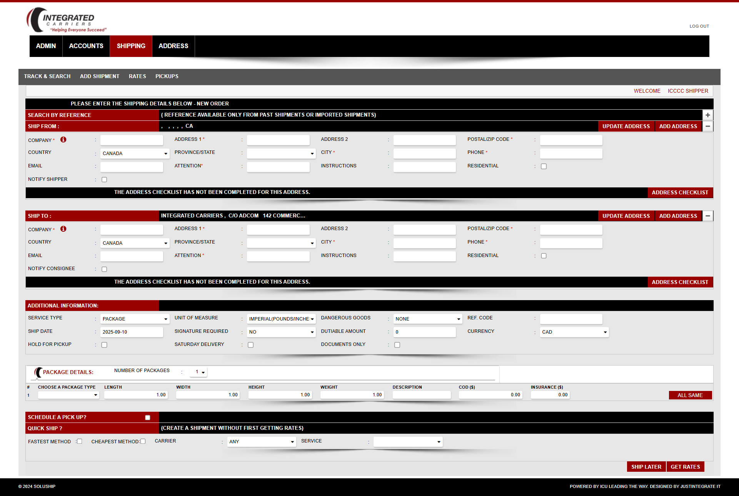
Task: Open the Unit Of Measure dropdown
Action: [281, 319]
